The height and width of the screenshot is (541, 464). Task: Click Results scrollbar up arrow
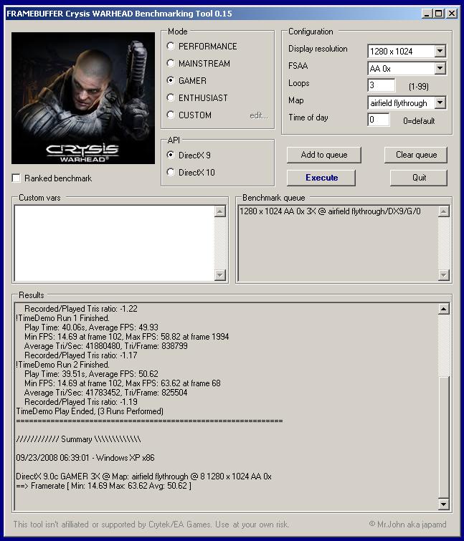[444, 308]
